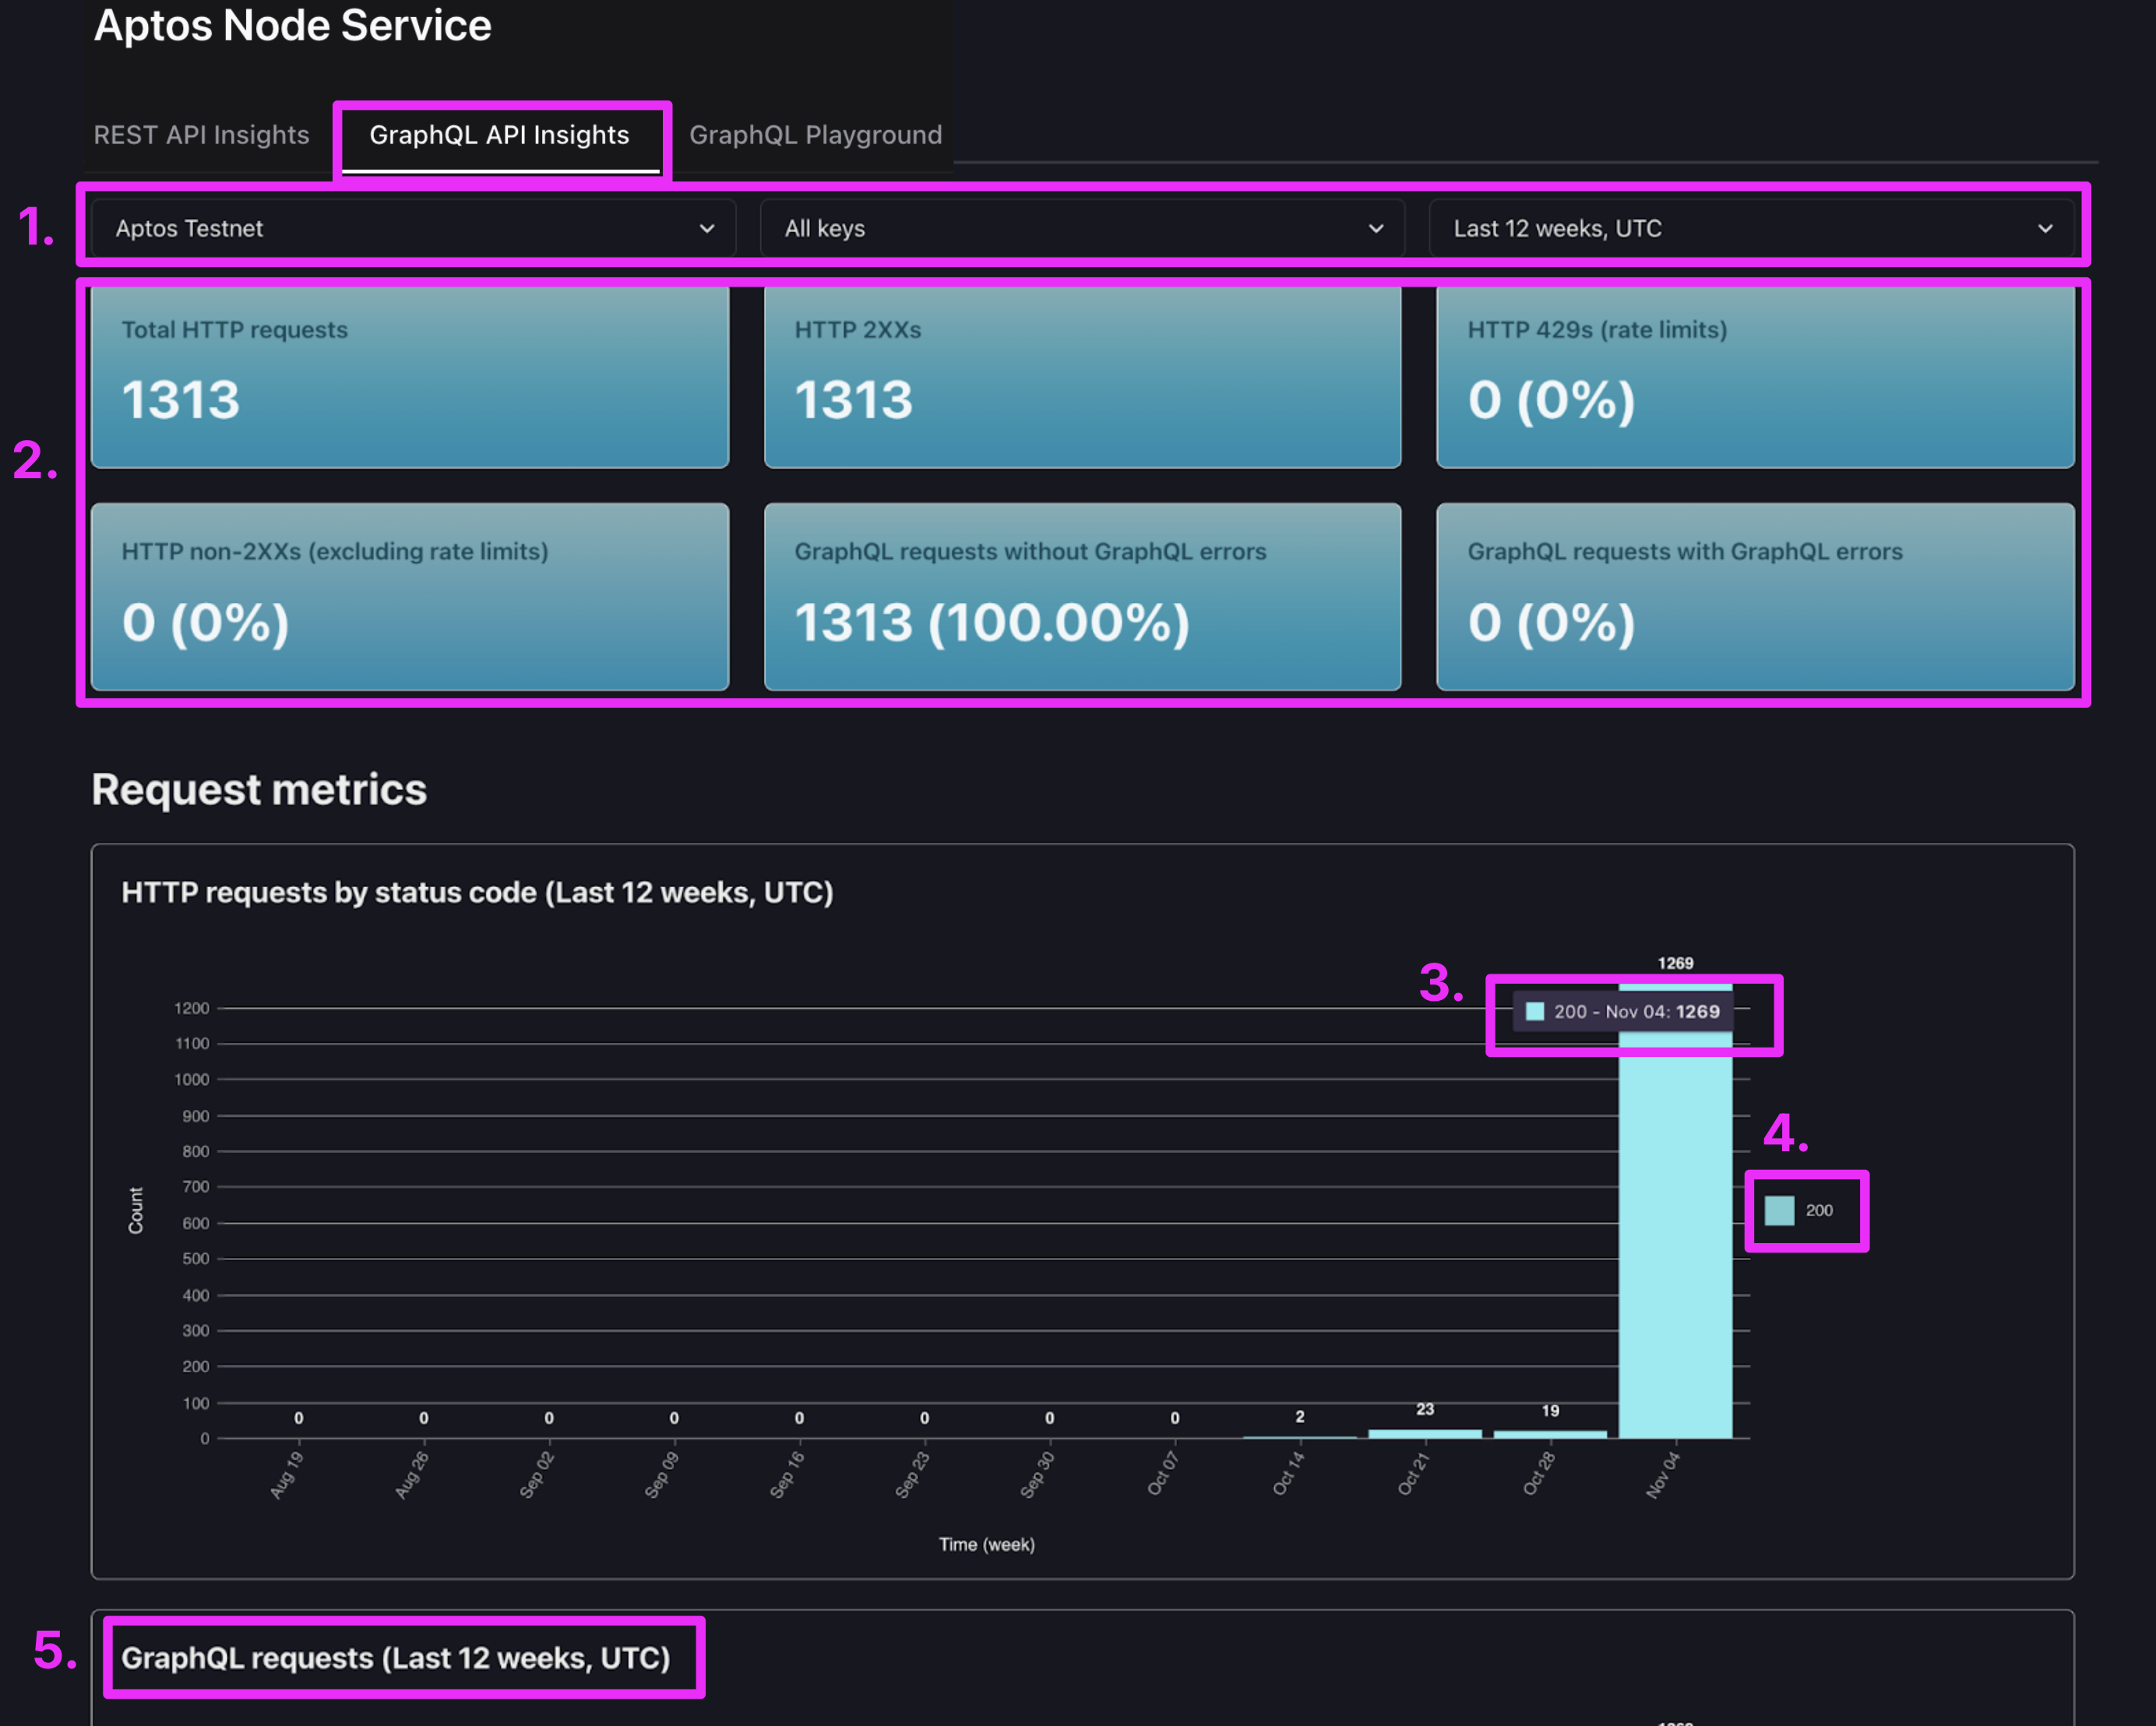Click the HTTP non-2XXs metric card
Viewport: 2156px width, 1726px height.
409,597
